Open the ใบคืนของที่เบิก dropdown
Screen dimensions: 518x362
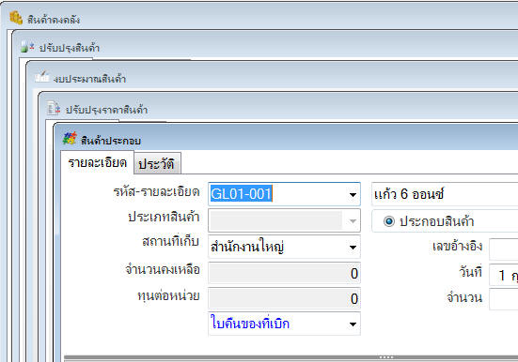click(353, 324)
